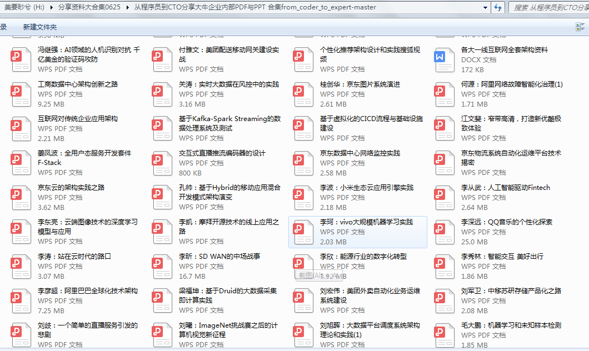Click the PDF icon for 京东云的架构实践之路
589x351 pixels.
tap(21, 197)
